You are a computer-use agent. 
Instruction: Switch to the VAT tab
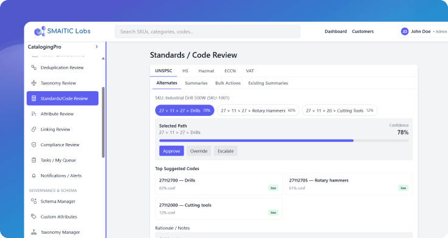250,71
